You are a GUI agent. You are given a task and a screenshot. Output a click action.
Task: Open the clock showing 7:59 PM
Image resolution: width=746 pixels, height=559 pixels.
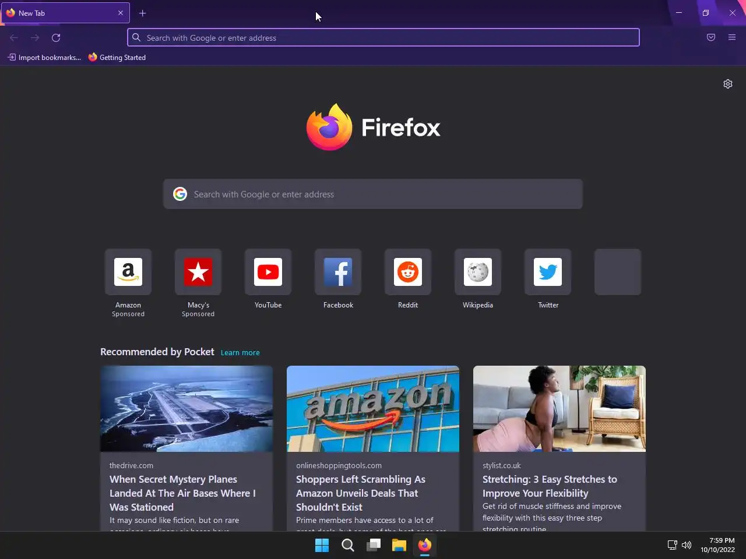718,545
